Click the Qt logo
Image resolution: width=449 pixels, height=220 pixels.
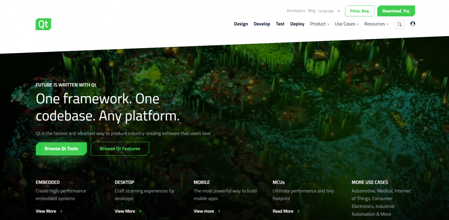point(43,24)
